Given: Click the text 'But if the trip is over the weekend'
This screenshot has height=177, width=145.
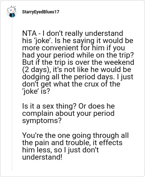Looking at the screenshot, I should [x=78, y=62].
